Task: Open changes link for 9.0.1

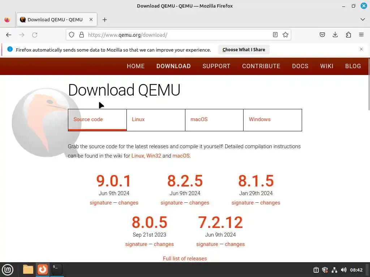Action: click(x=128, y=203)
